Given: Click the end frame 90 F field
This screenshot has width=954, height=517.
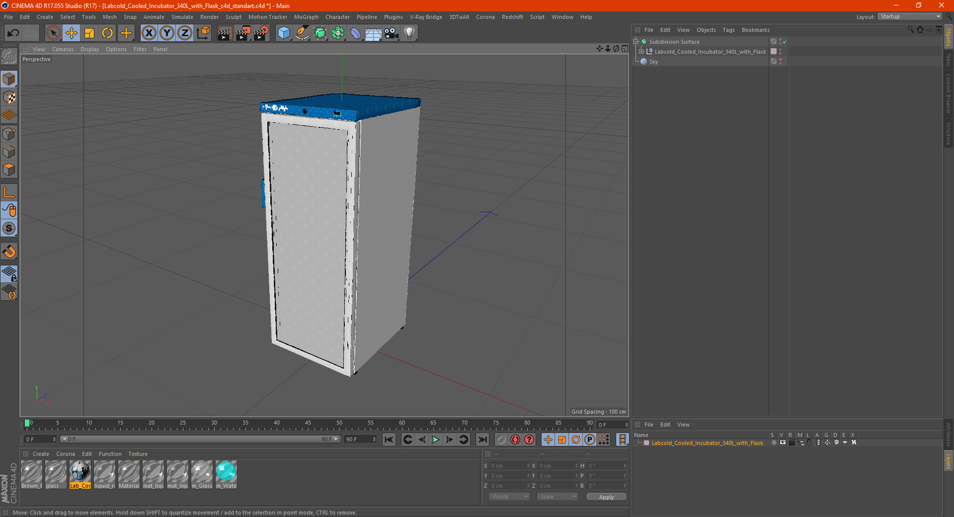Looking at the screenshot, I should click(361, 439).
